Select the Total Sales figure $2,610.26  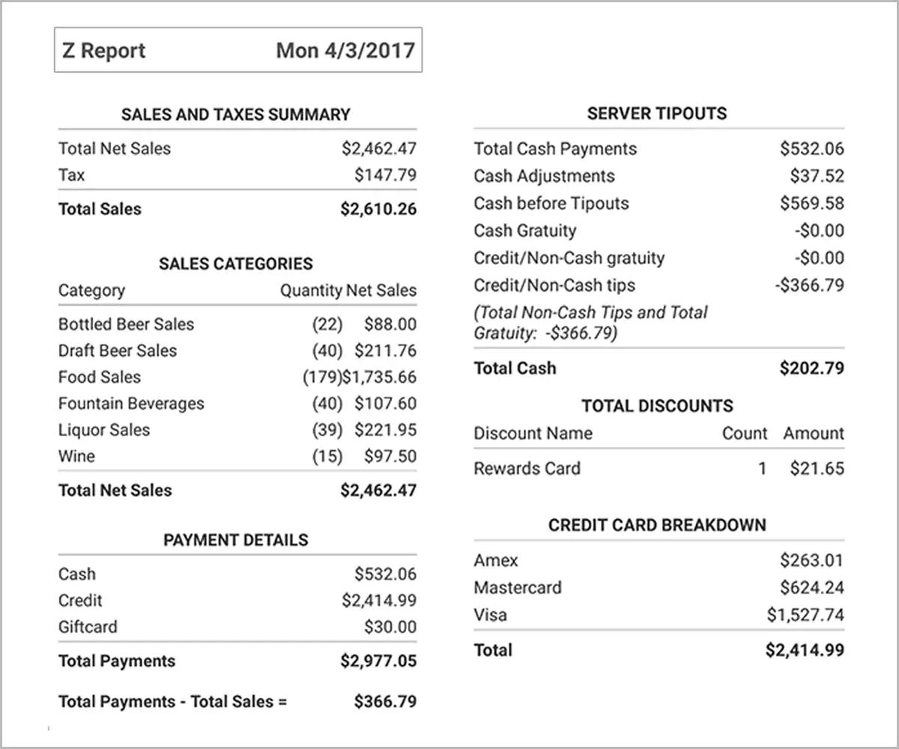(378, 209)
